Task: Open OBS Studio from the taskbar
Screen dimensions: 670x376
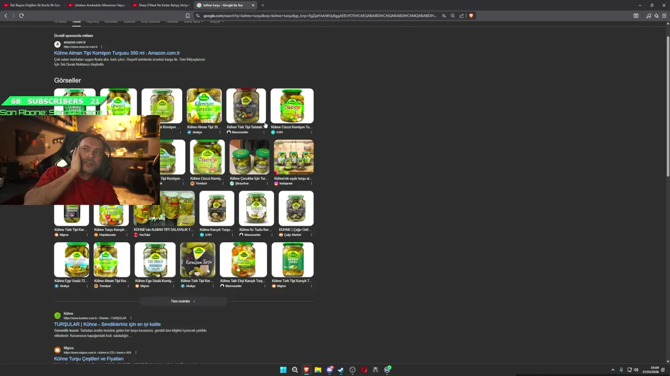Action: tap(352, 370)
